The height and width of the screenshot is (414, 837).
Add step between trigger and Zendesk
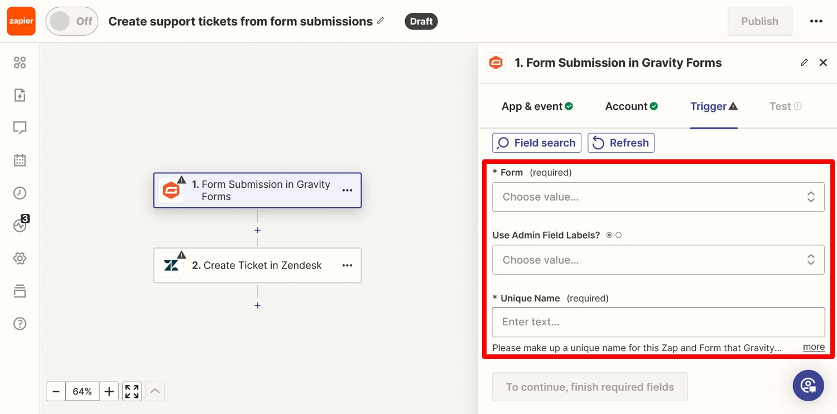coord(257,230)
